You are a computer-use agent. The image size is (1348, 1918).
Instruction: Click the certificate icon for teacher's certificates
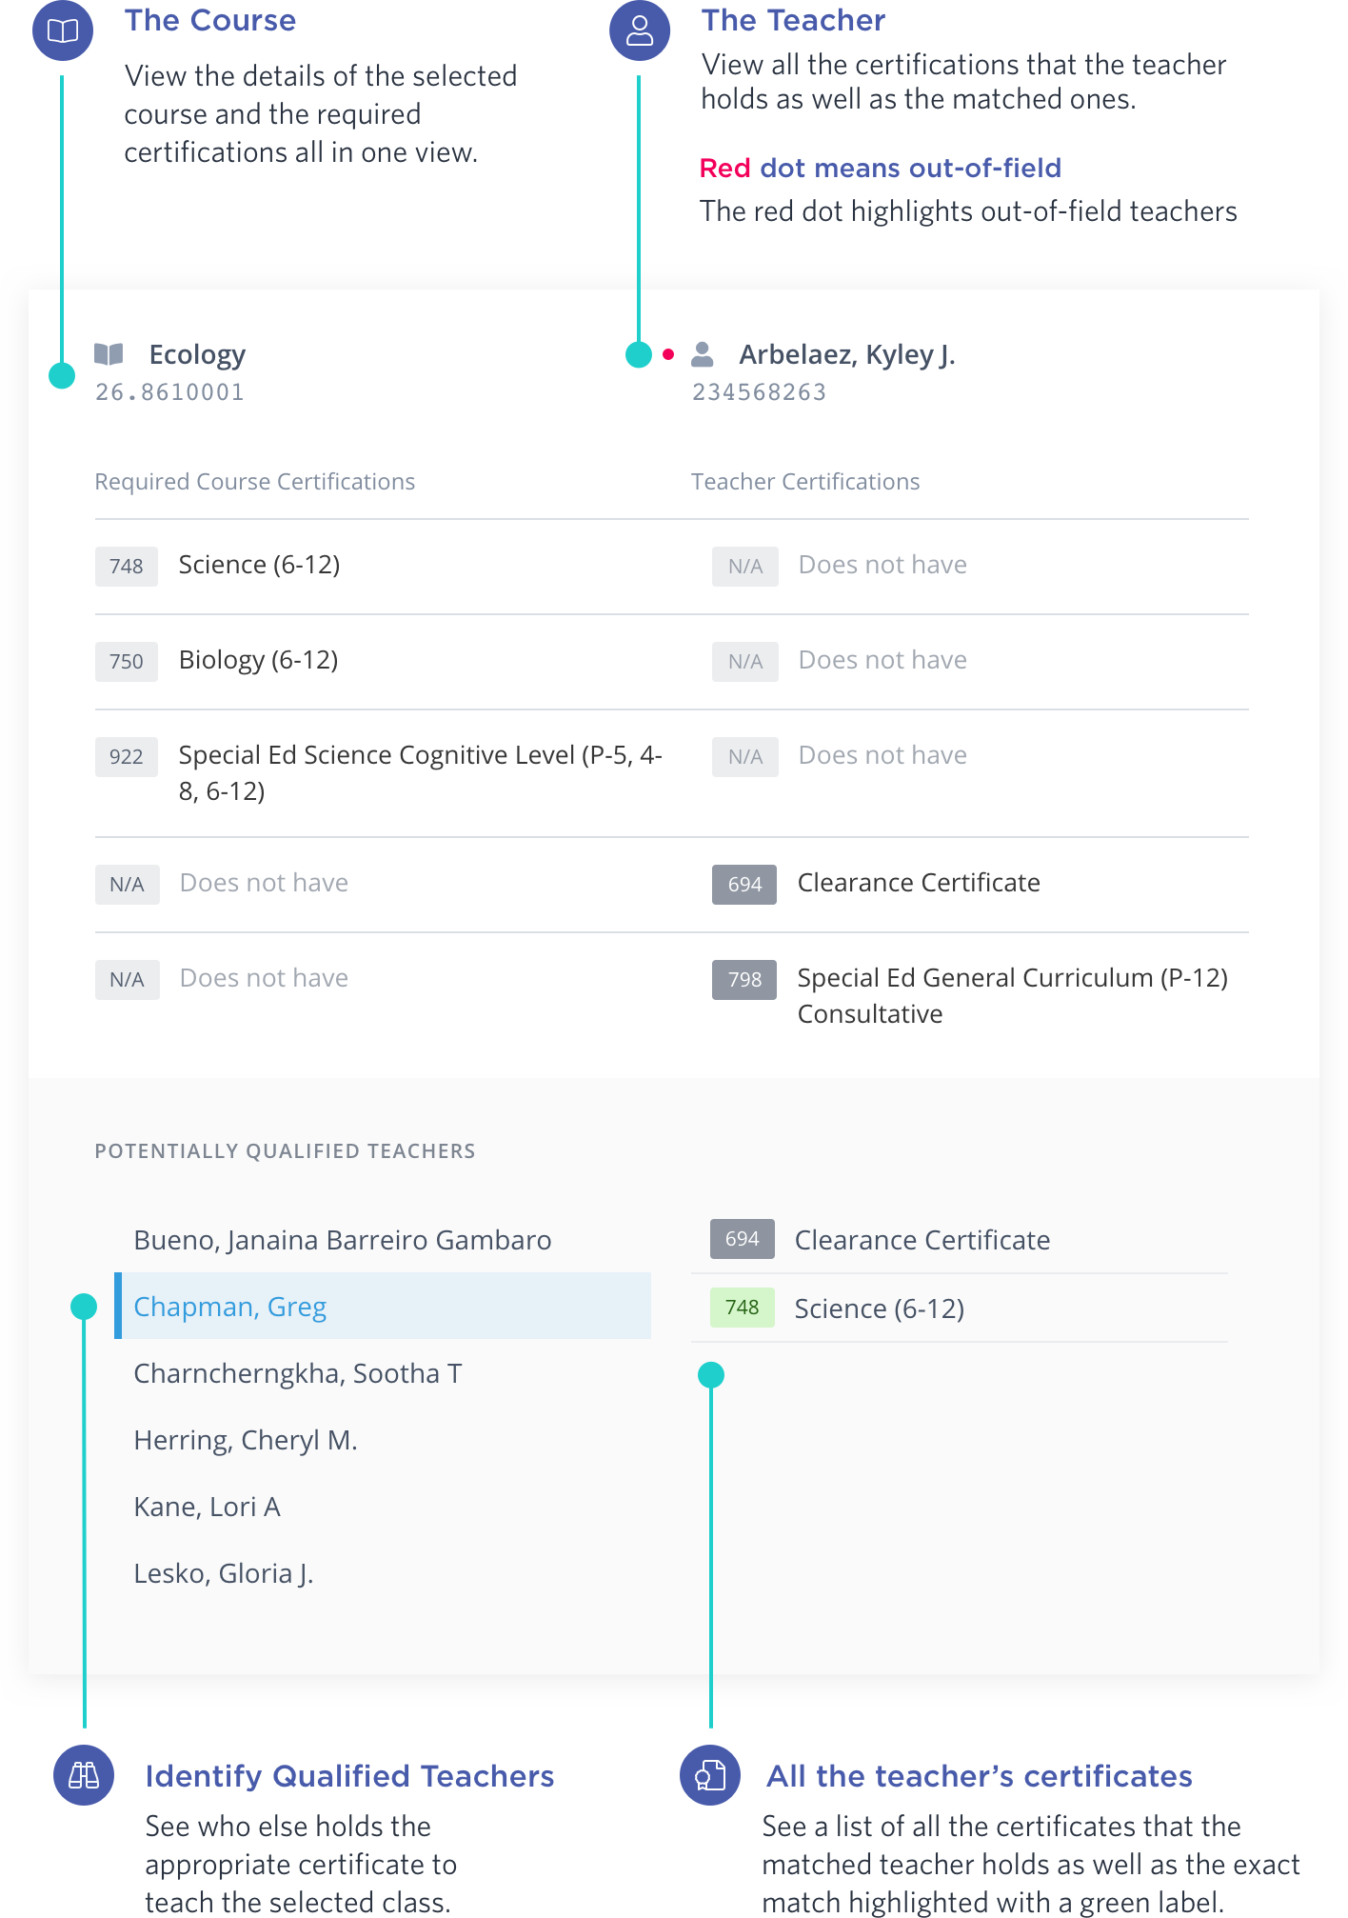(710, 1775)
